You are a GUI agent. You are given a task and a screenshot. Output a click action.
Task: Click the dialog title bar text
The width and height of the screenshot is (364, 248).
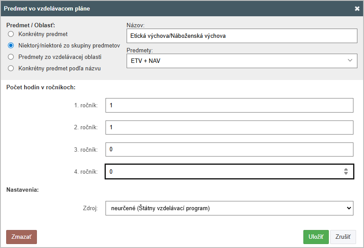[47, 9]
